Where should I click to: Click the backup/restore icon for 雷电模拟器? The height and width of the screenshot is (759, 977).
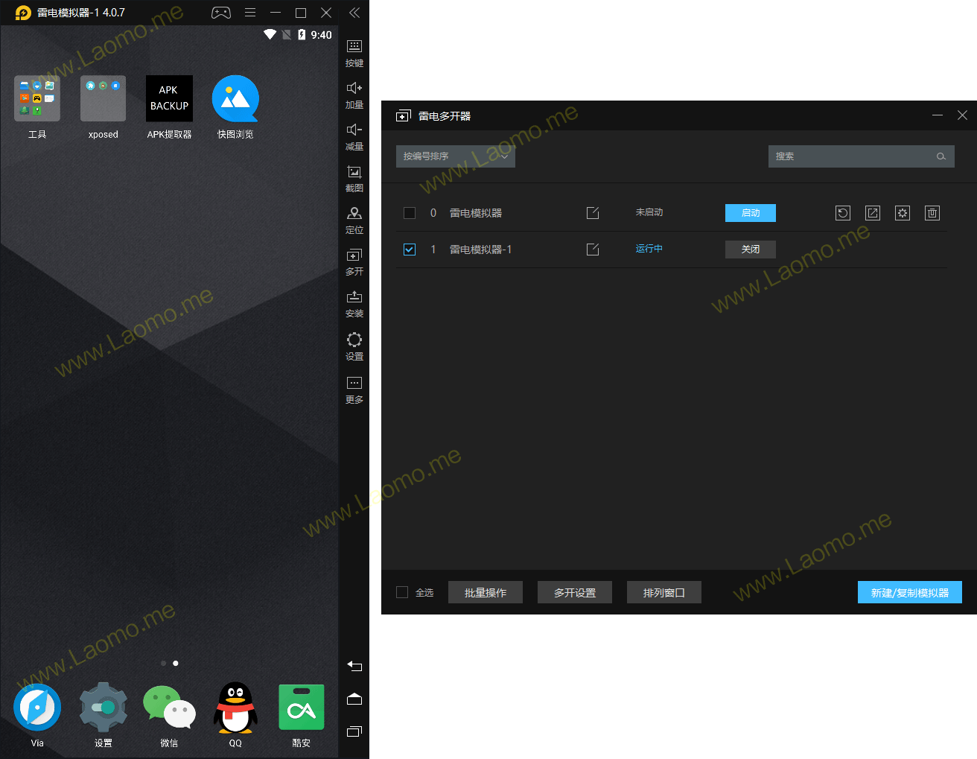pyautogui.click(x=843, y=213)
